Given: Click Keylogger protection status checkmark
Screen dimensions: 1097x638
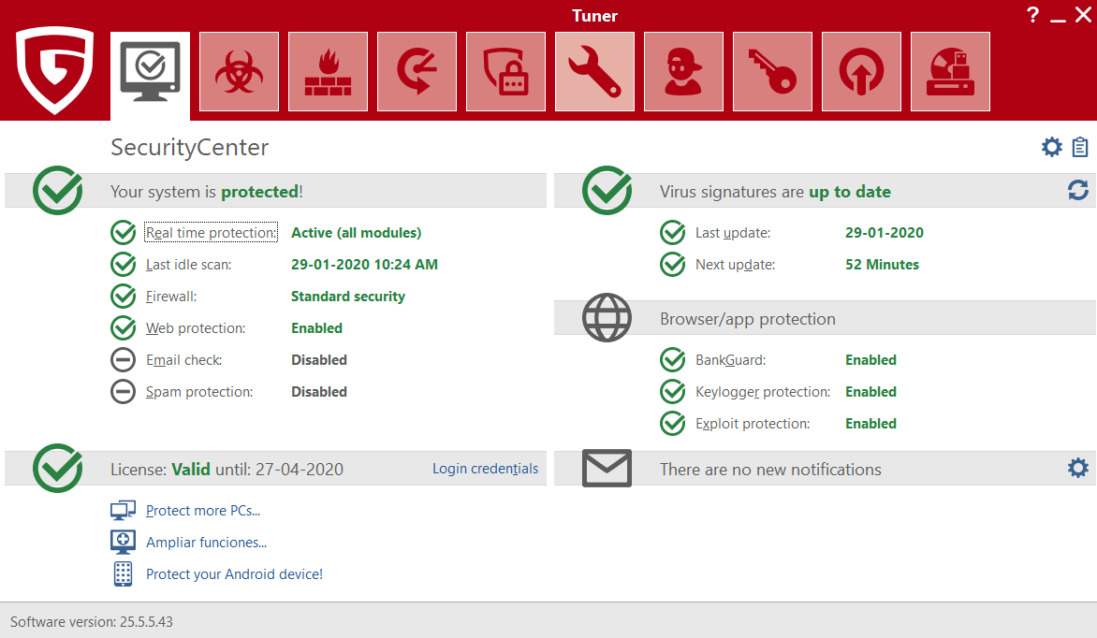Looking at the screenshot, I should (673, 392).
